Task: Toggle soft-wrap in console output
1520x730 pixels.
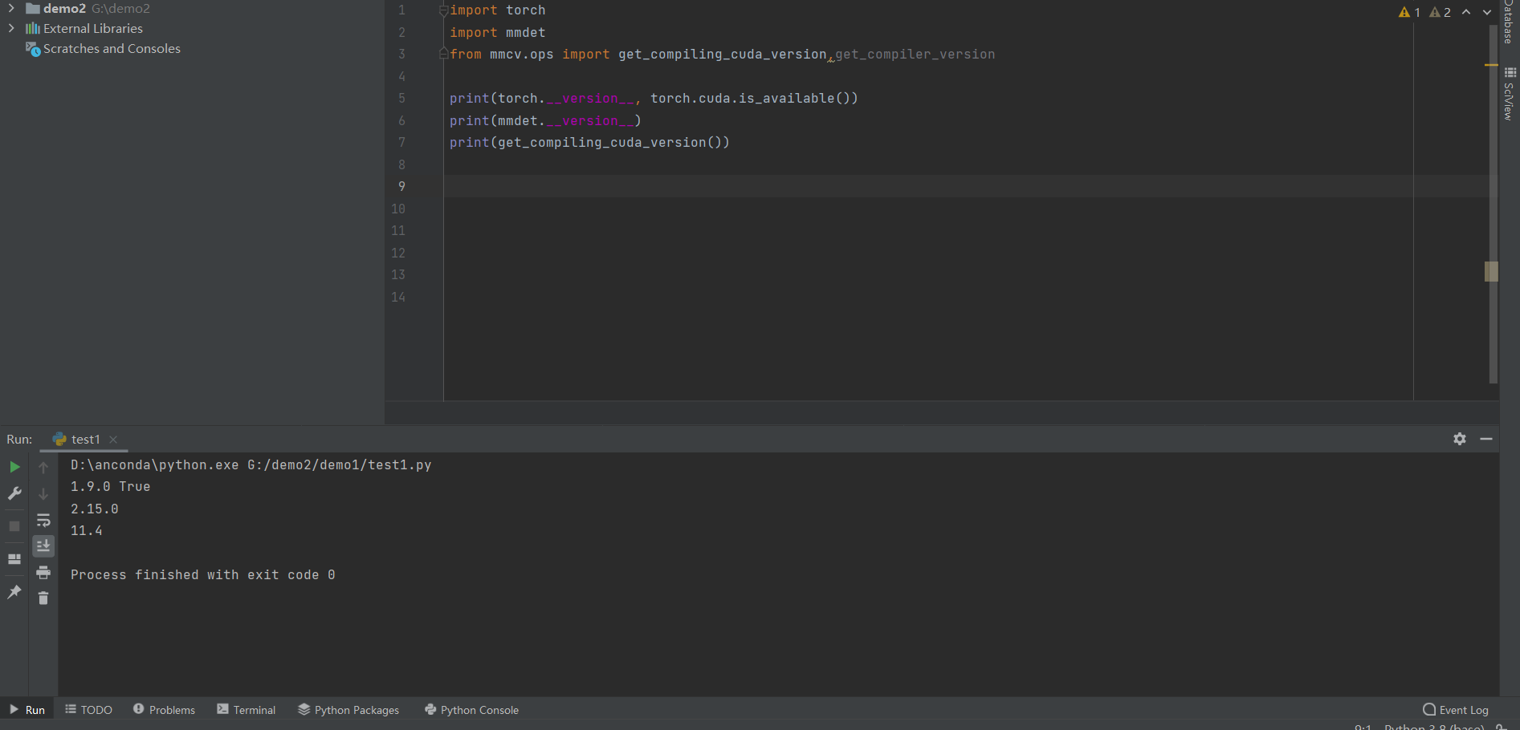Action: click(x=43, y=520)
